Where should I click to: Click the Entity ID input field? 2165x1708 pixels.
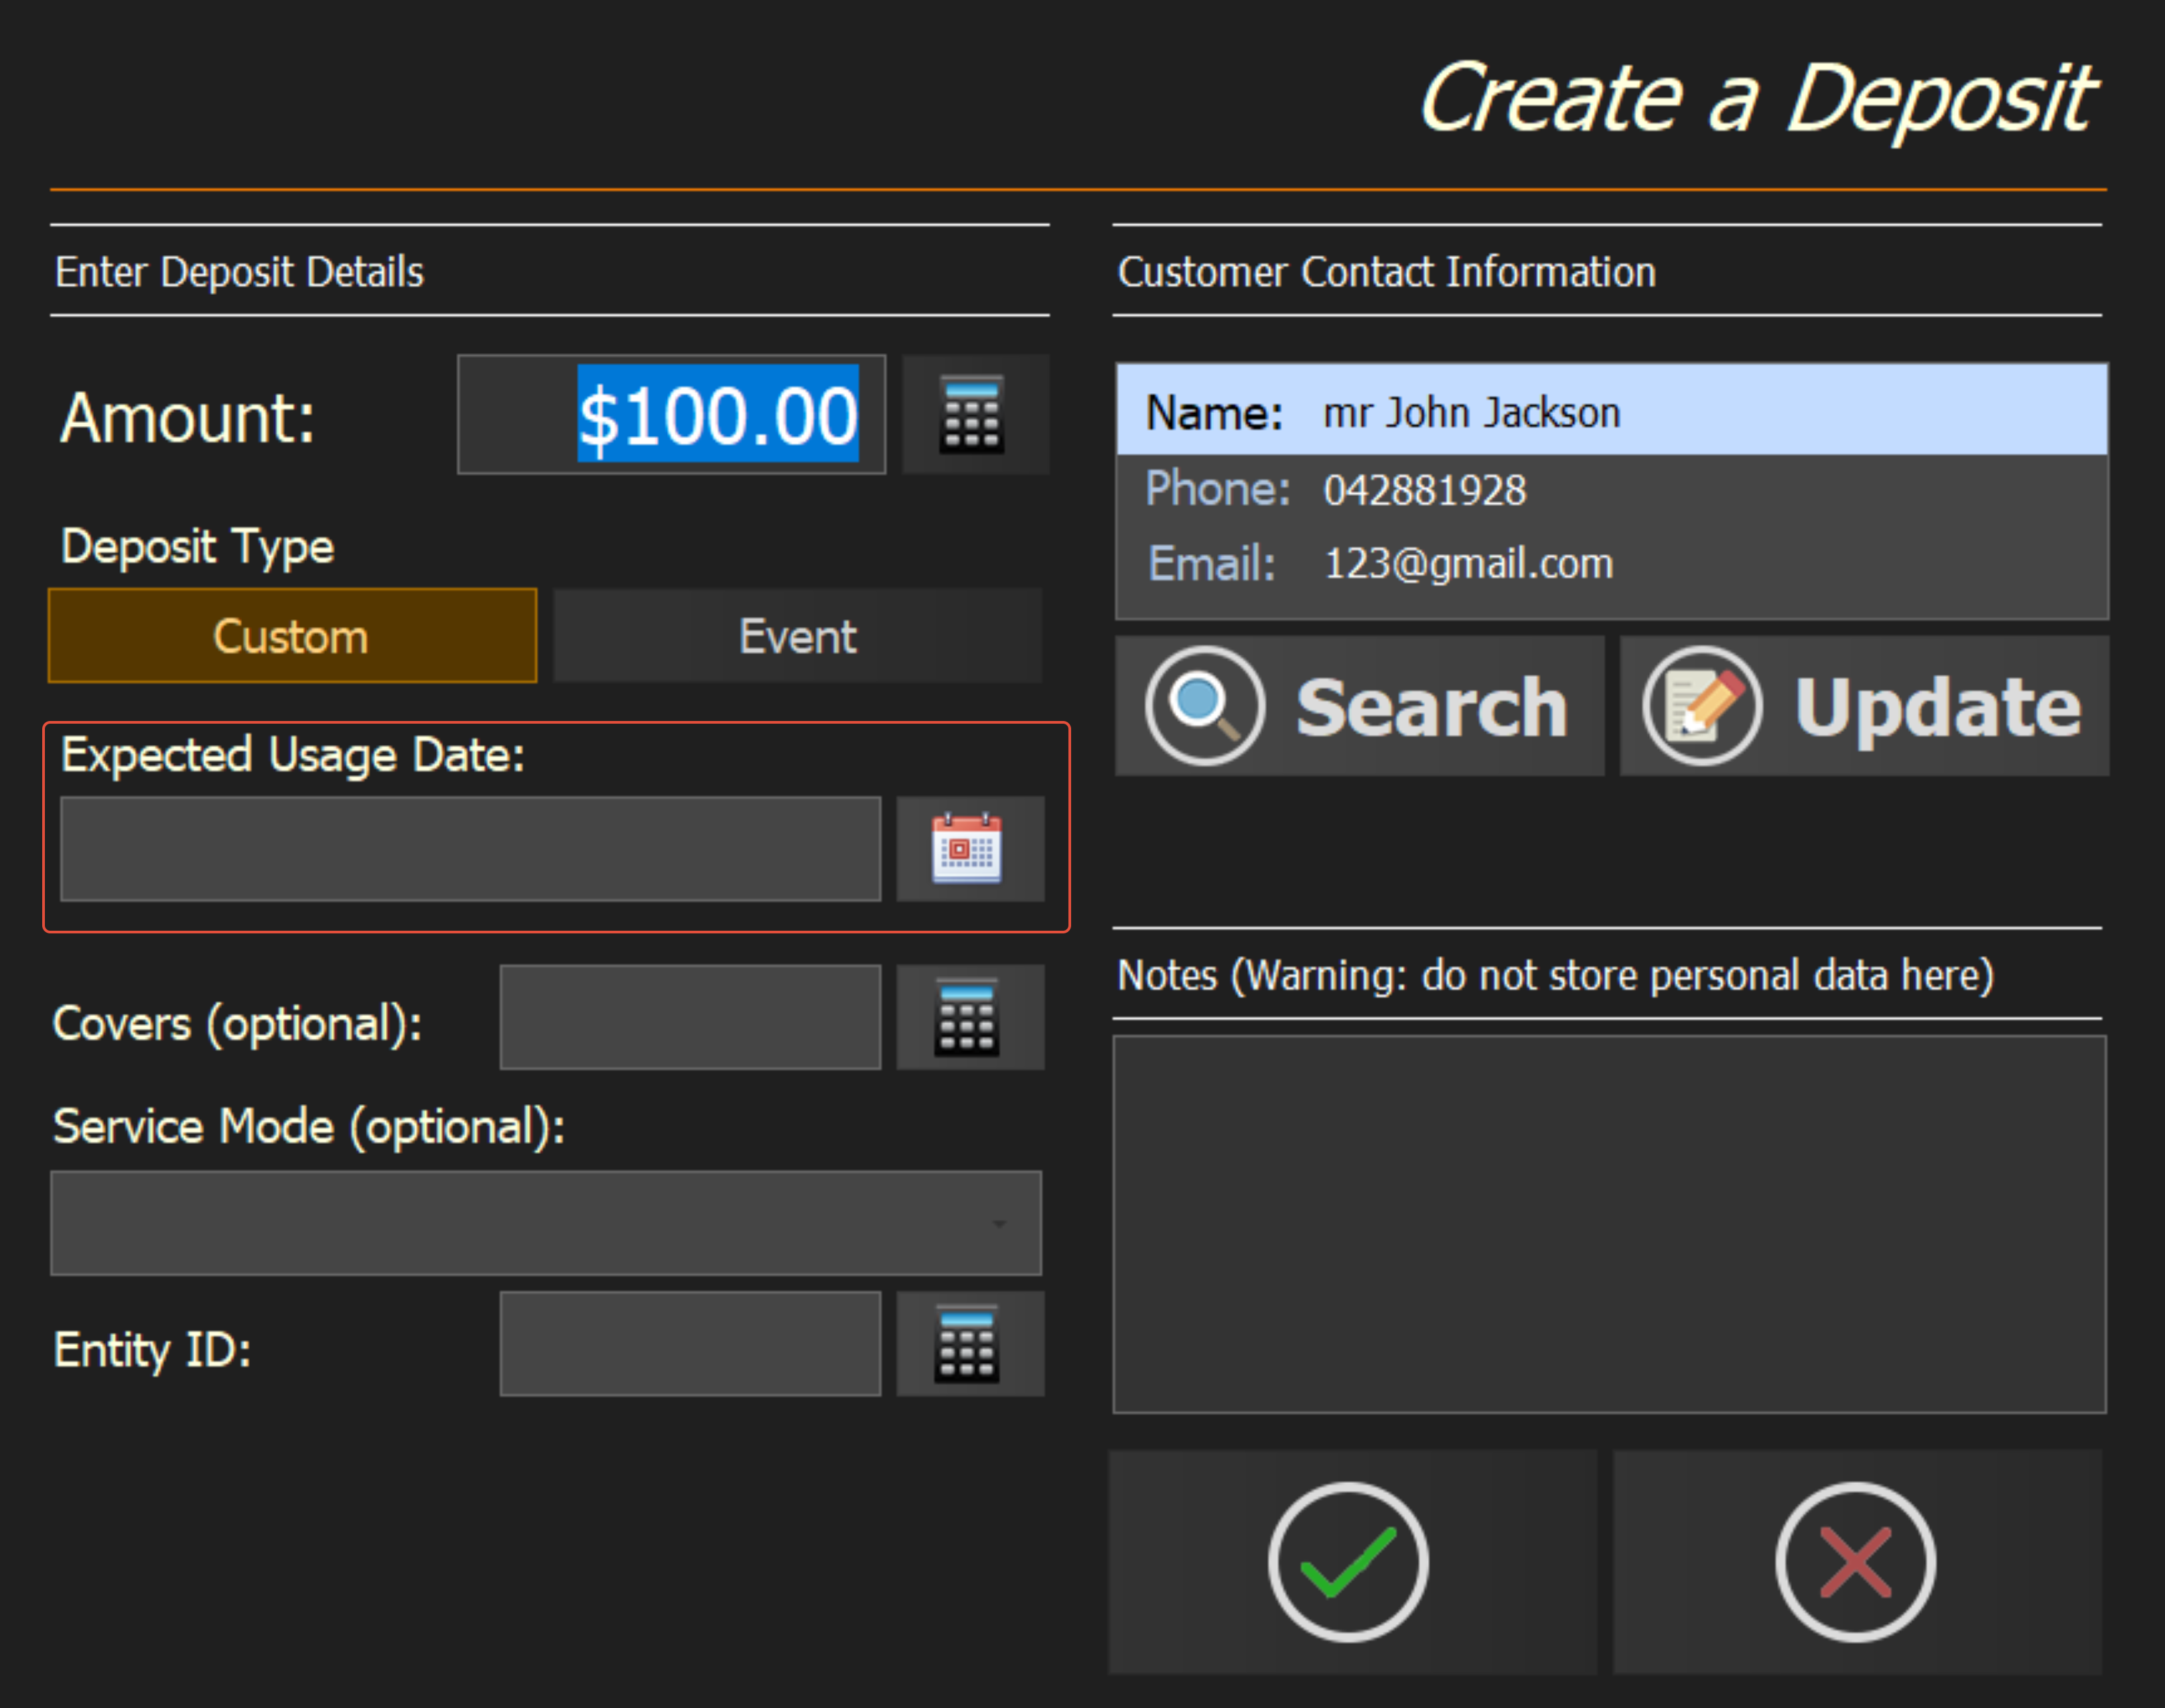690,1343
